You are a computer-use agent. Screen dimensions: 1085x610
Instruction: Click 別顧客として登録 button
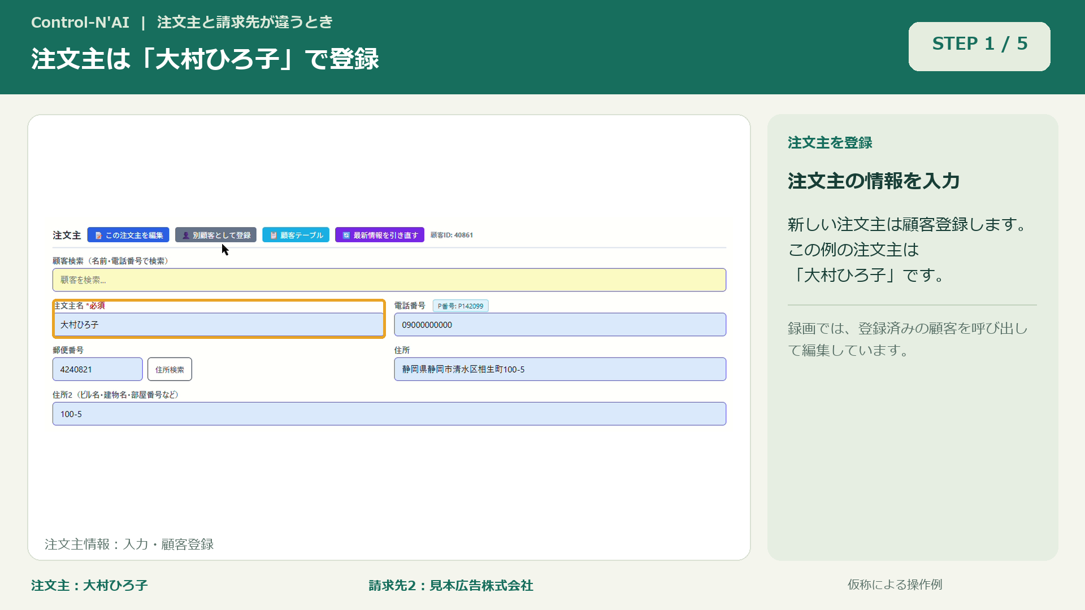tap(216, 235)
